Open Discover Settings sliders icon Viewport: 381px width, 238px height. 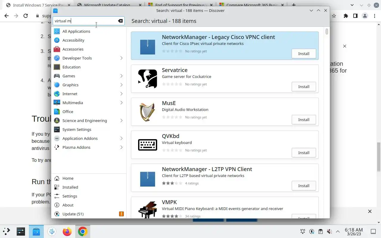tap(57, 196)
